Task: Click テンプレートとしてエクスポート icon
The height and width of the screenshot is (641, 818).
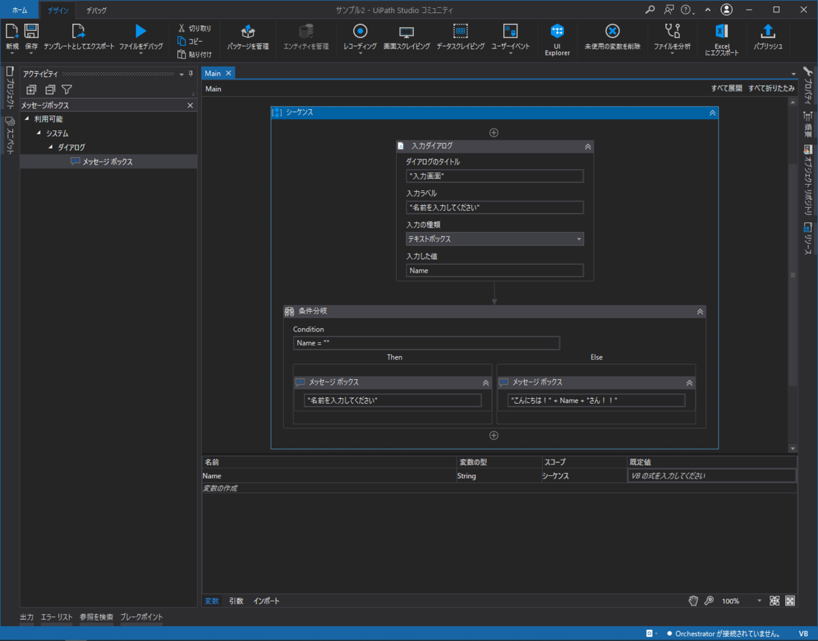Action: (78, 31)
